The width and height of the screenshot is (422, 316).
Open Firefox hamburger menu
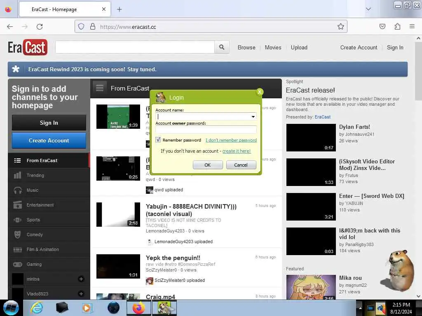click(x=412, y=26)
